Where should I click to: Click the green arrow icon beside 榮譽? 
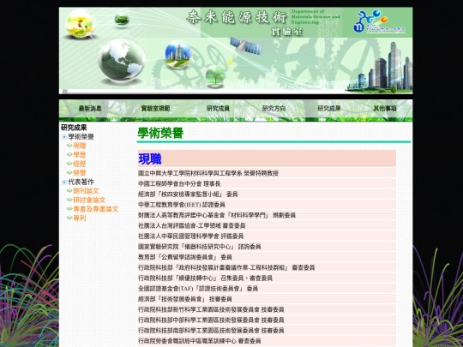69,172
